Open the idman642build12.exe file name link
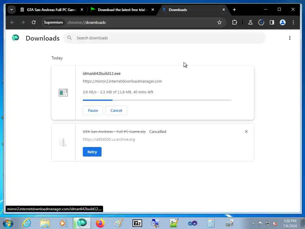Image resolution: width=305 pixels, height=229 pixels. pos(102,73)
